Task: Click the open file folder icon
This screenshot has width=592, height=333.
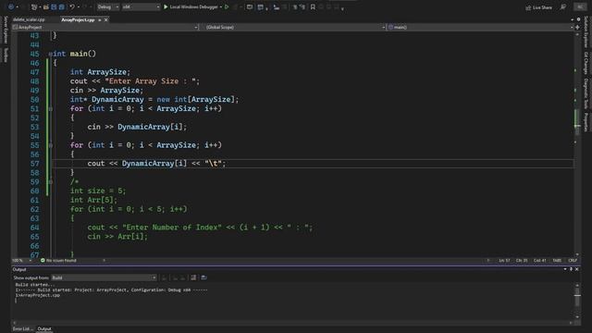Action: click(45, 6)
